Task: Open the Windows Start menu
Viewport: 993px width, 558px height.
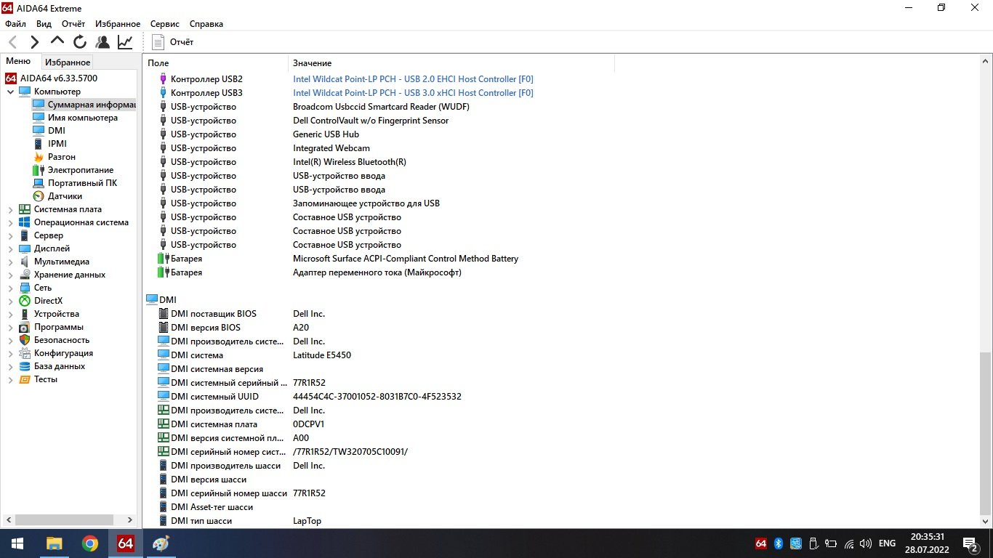Action: pos(17,543)
